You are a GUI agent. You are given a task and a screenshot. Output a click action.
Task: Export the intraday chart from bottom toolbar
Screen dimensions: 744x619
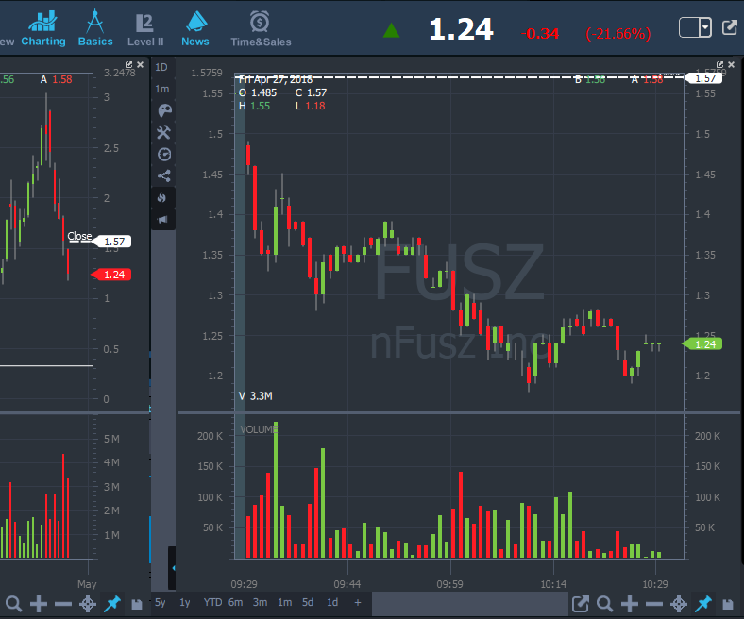tap(581, 604)
